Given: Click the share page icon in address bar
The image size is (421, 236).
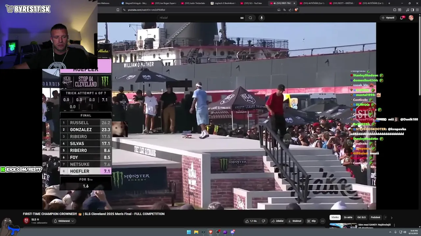Looking at the screenshot, I should click(x=290, y=10).
